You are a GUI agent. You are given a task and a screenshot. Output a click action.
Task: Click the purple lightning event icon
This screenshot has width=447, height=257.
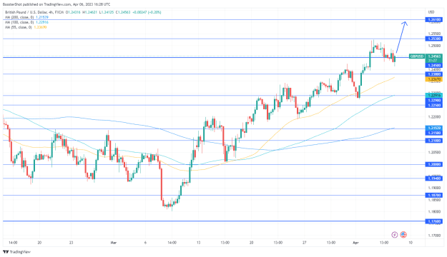pyautogui.click(x=395, y=235)
